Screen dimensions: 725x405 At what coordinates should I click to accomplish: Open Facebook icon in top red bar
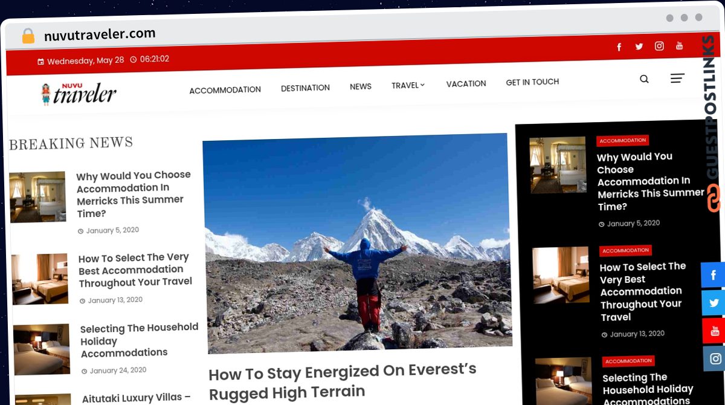[x=619, y=47]
